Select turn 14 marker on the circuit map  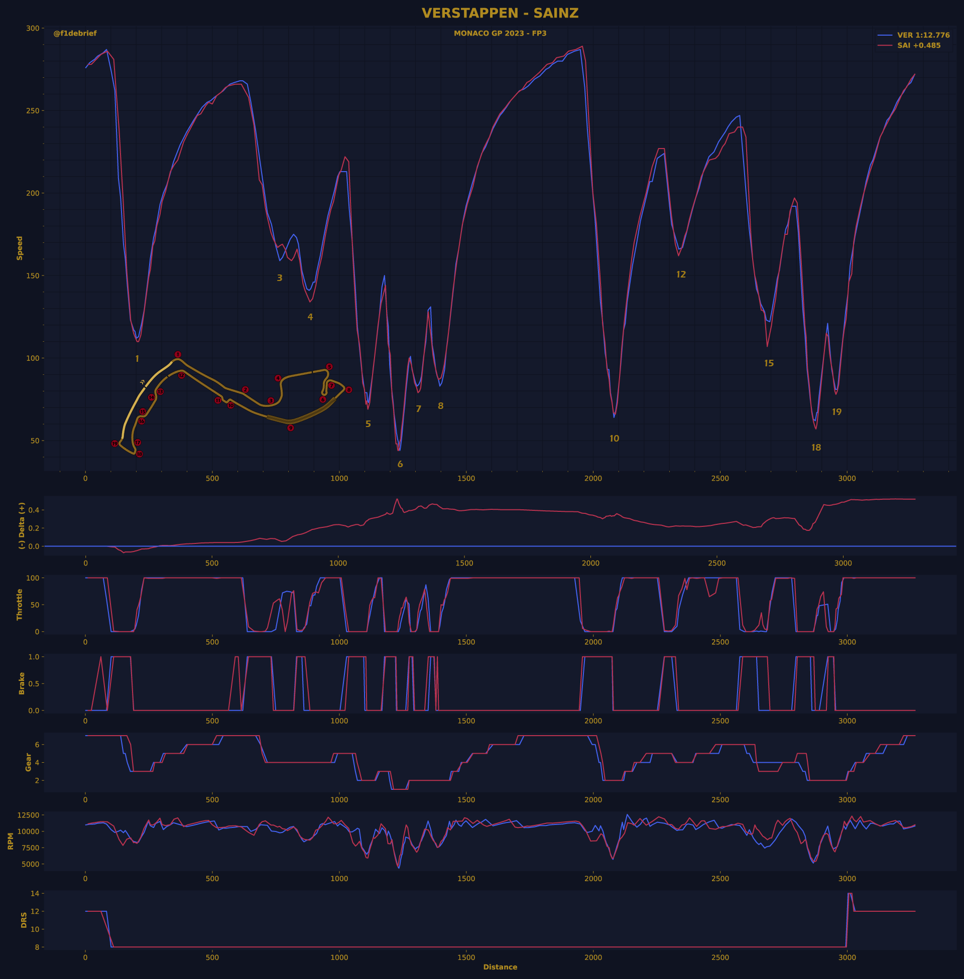tap(152, 397)
